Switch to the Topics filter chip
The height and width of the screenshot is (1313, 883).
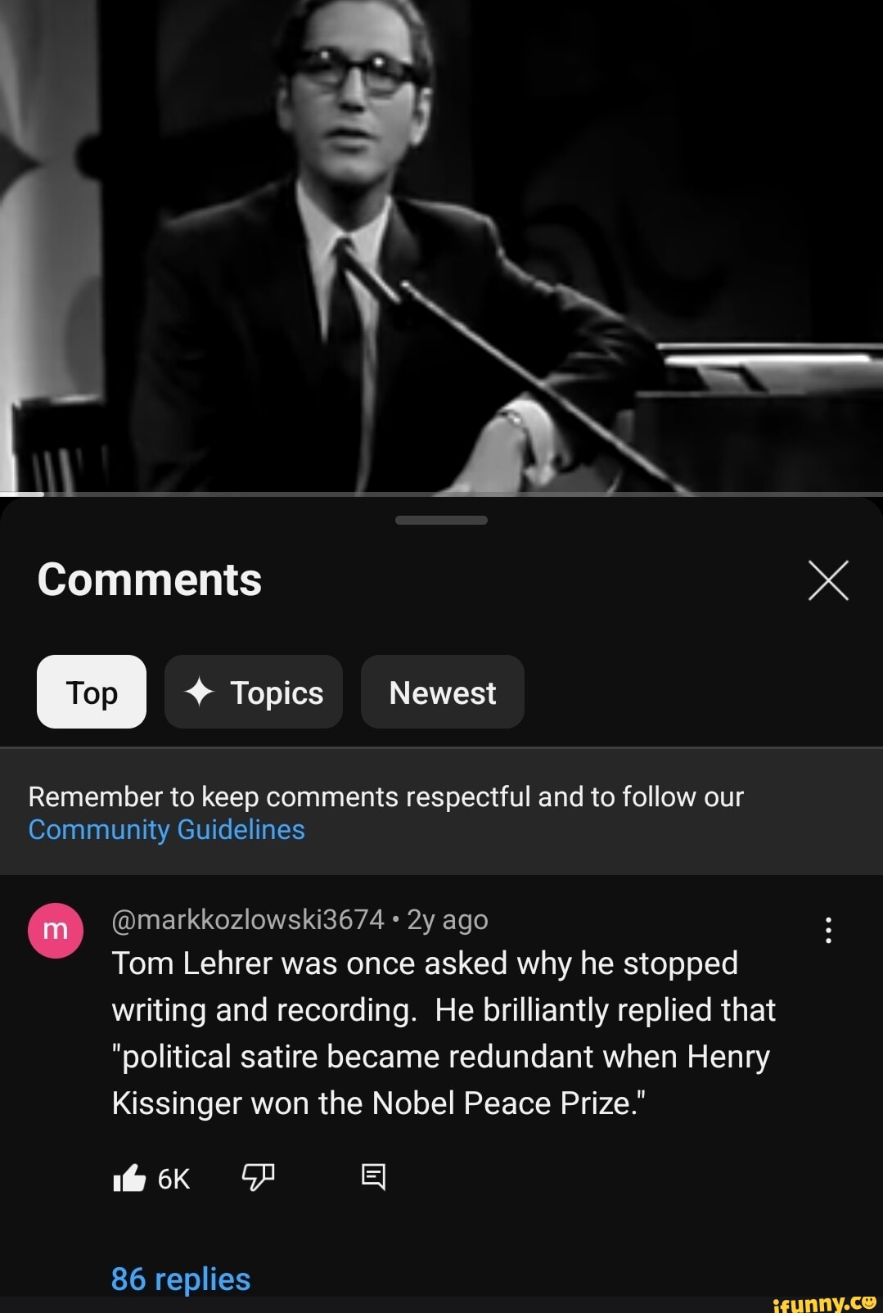click(254, 692)
